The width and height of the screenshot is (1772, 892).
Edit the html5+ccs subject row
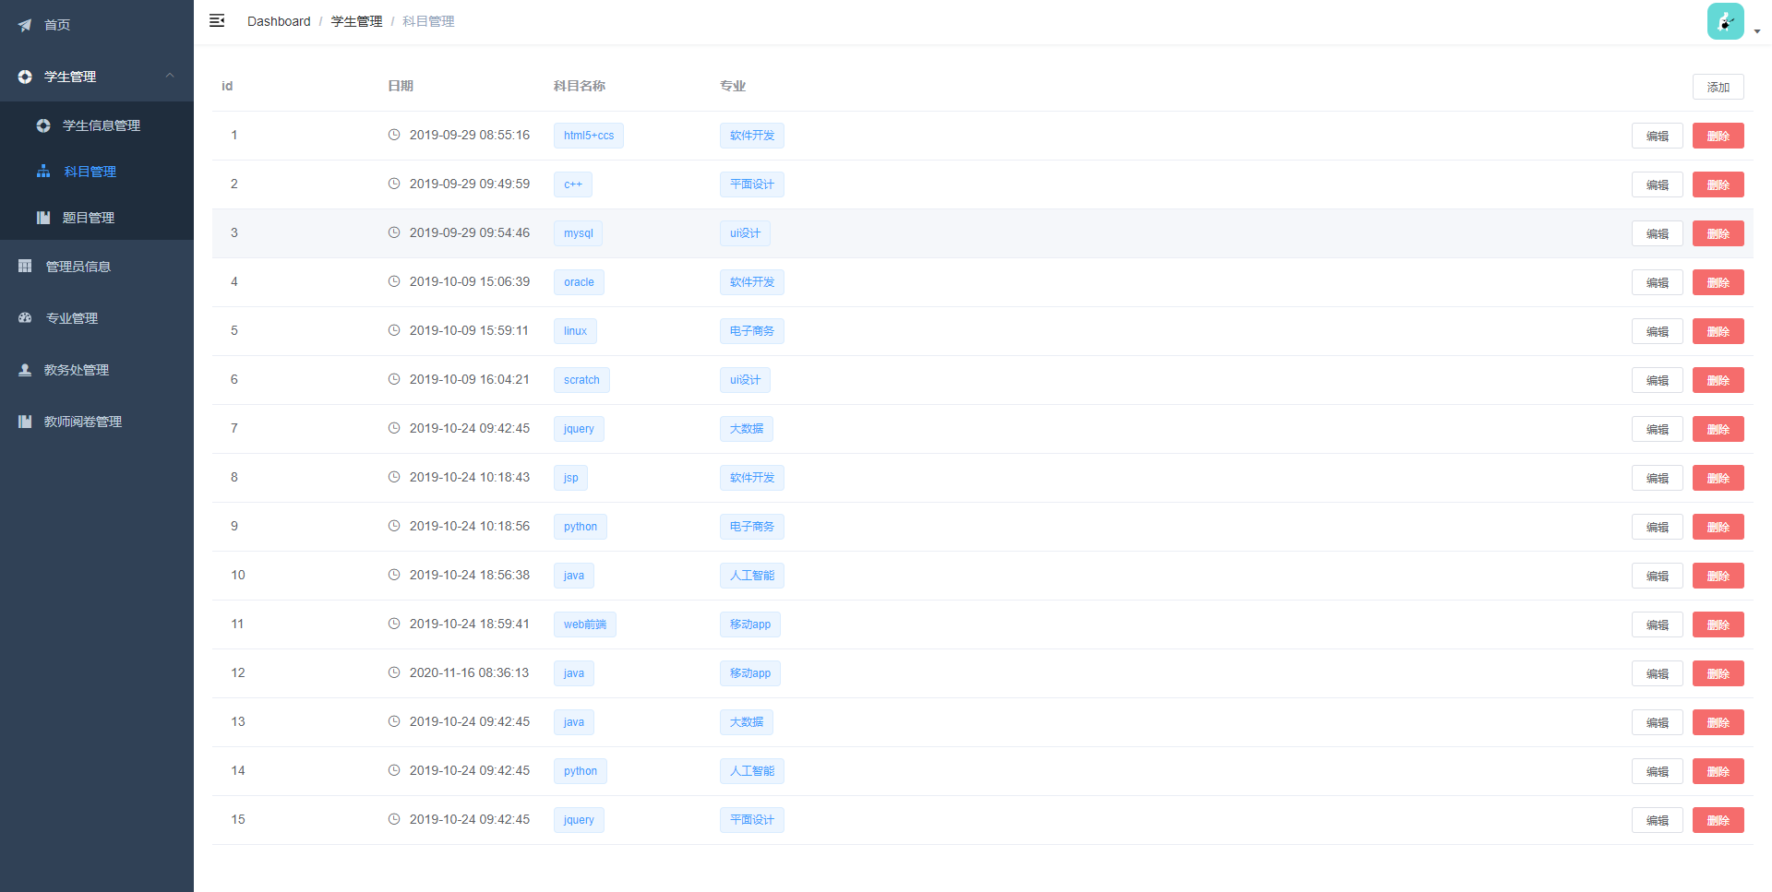pyautogui.click(x=1657, y=136)
